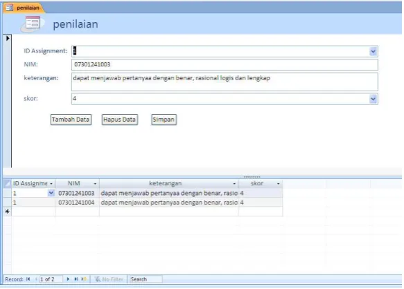Select NIM cell 07301241004 in datasheet
The width and height of the screenshot is (404, 289).
click(78, 203)
